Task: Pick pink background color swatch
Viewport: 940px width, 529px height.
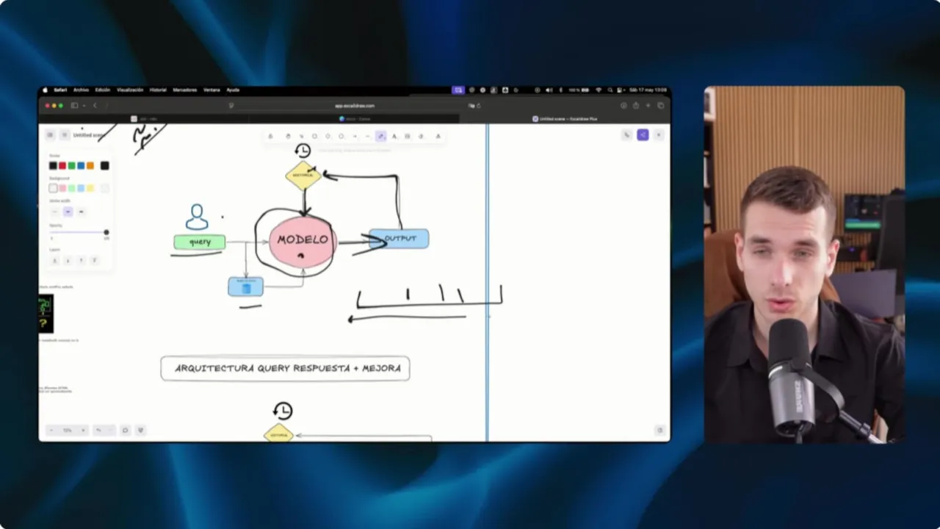Action: tap(62, 188)
